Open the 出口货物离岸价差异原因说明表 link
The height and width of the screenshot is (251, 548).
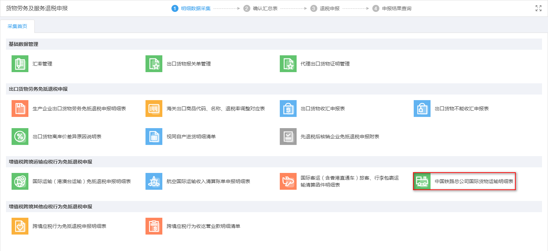[67, 137]
